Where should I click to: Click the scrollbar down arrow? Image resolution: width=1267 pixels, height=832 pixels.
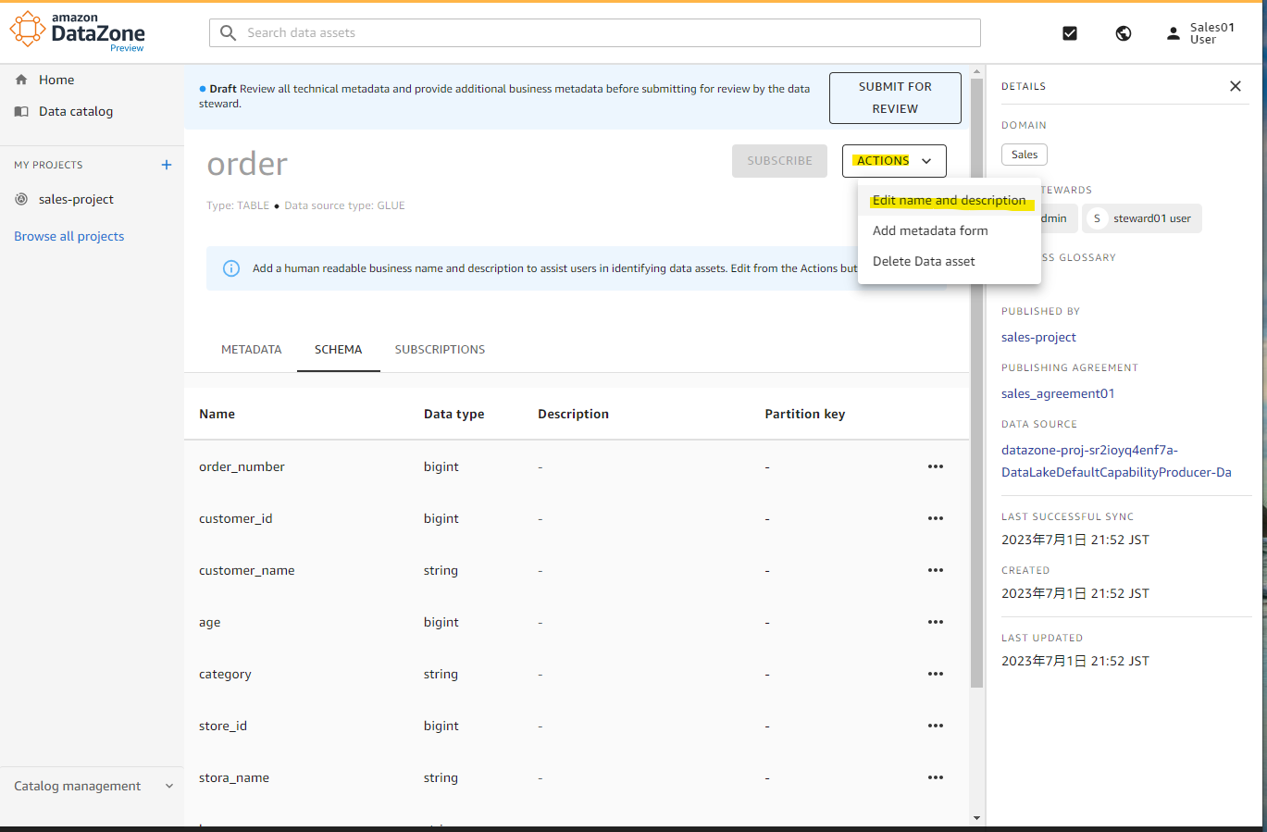(976, 818)
